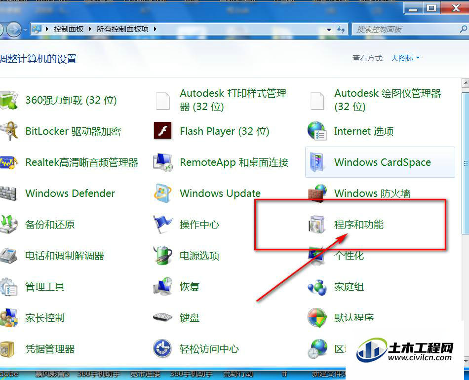
Task: Click the 管理工具 text link
Action: coord(45,287)
